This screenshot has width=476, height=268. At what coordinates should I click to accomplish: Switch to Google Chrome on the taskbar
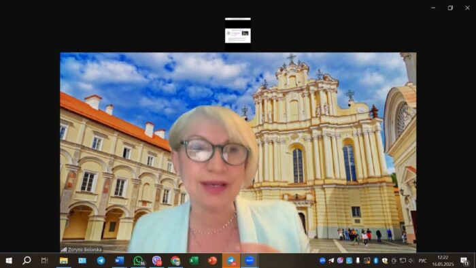click(x=175, y=261)
